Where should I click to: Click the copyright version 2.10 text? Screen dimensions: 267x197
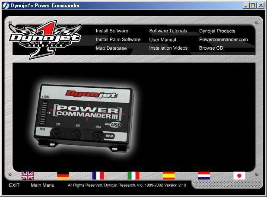point(127,185)
